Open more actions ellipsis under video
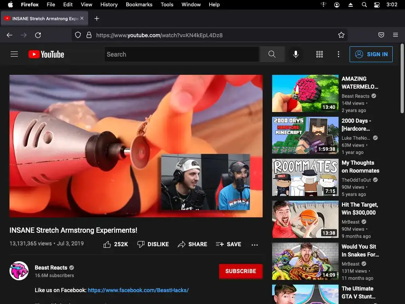 pos(255,245)
